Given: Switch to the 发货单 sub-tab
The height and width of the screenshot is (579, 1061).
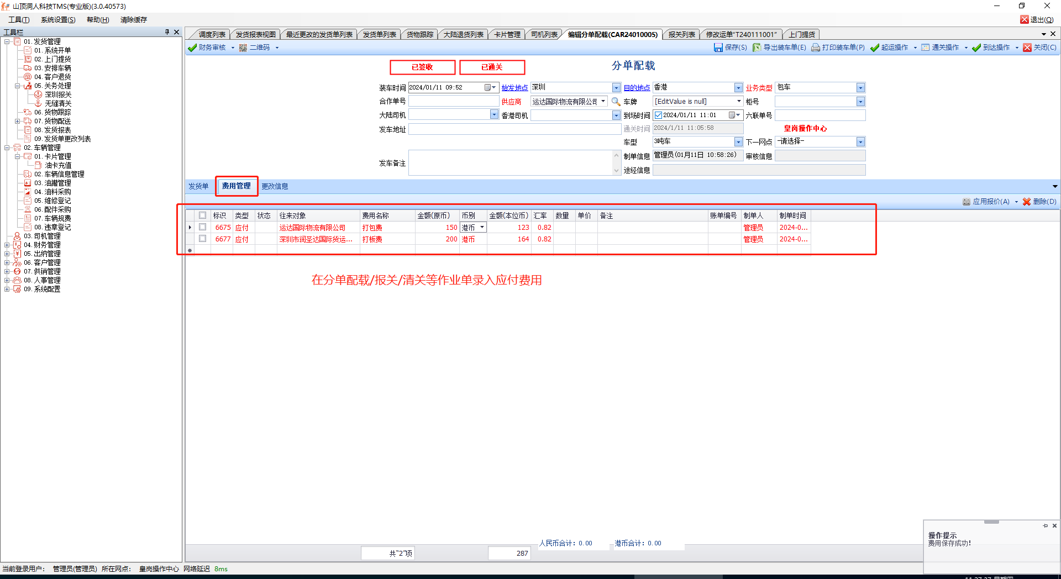Looking at the screenshot, I should 198,186.
